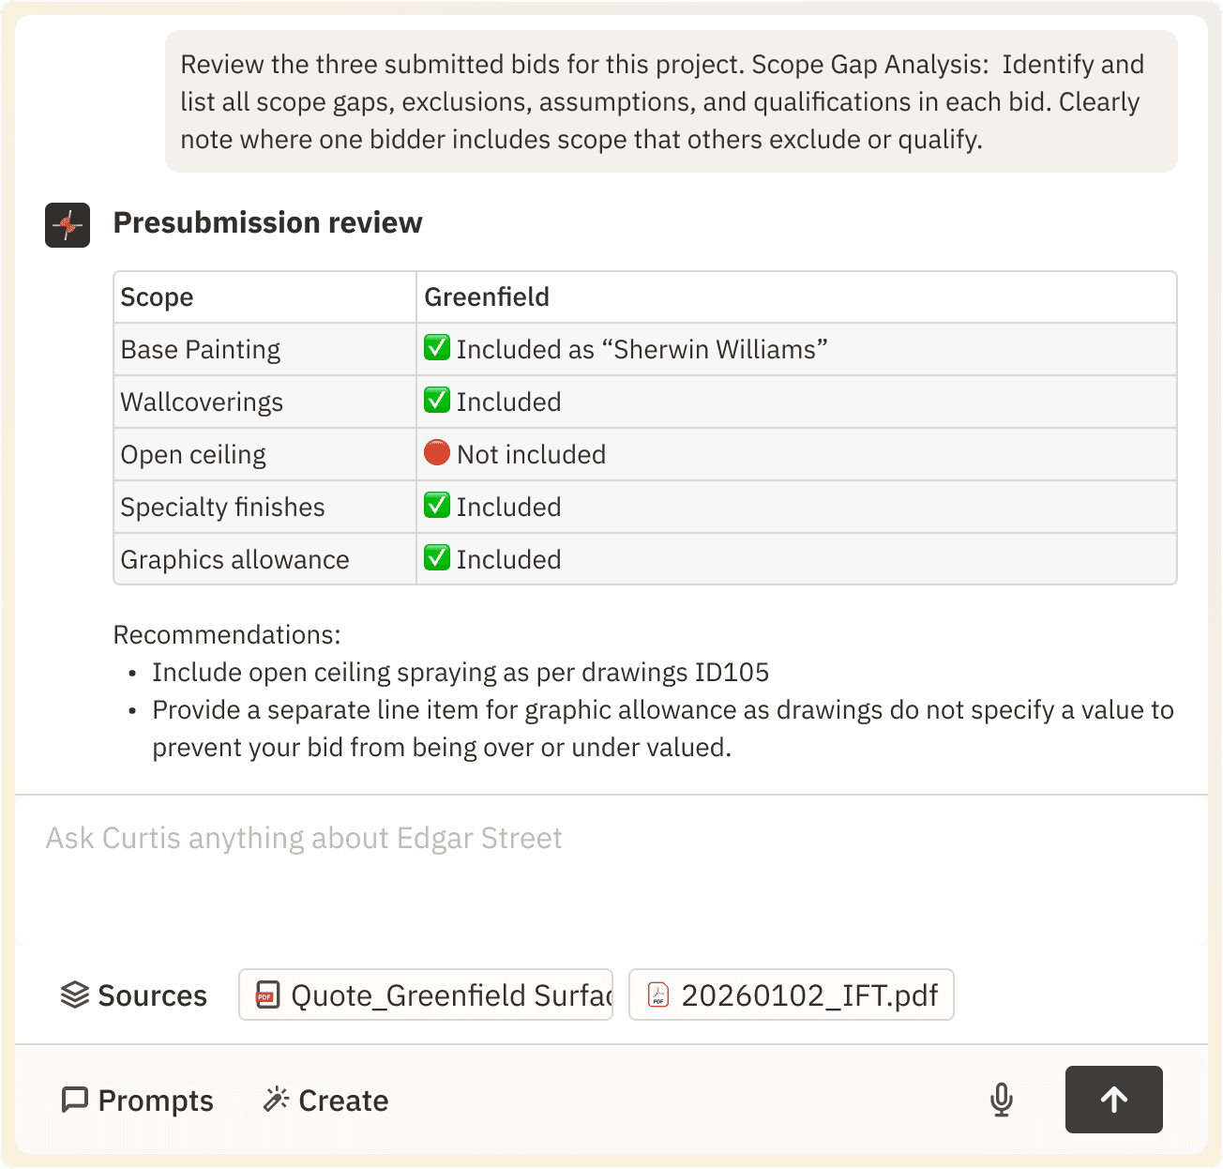
Task: Activate the microphone icon for voice input
Action: tap(1001, 1100)
